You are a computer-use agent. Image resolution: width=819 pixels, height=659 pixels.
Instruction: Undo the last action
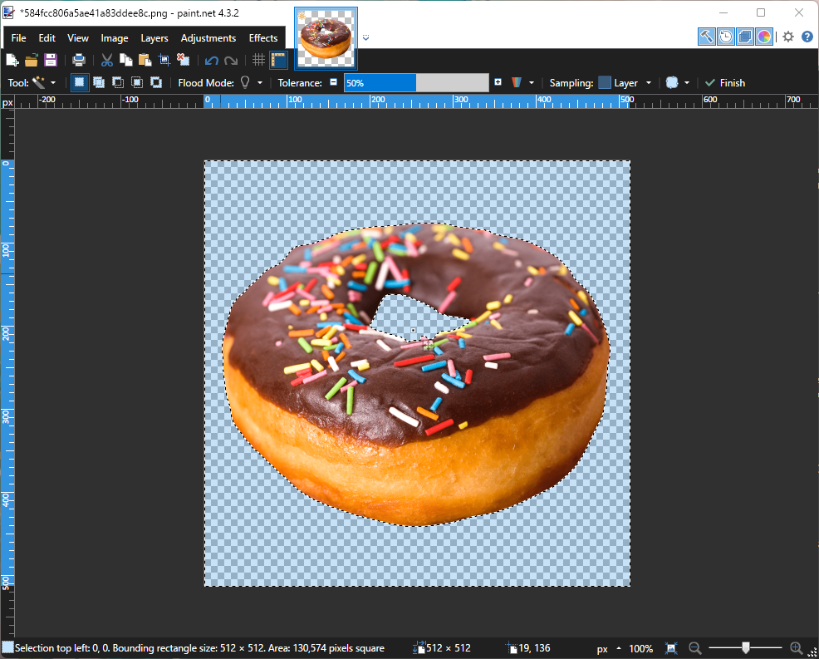211,61
